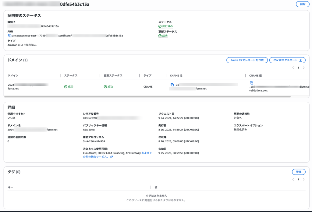Click the ドメイン column header

pyautogui.click(x=13, y=75)
